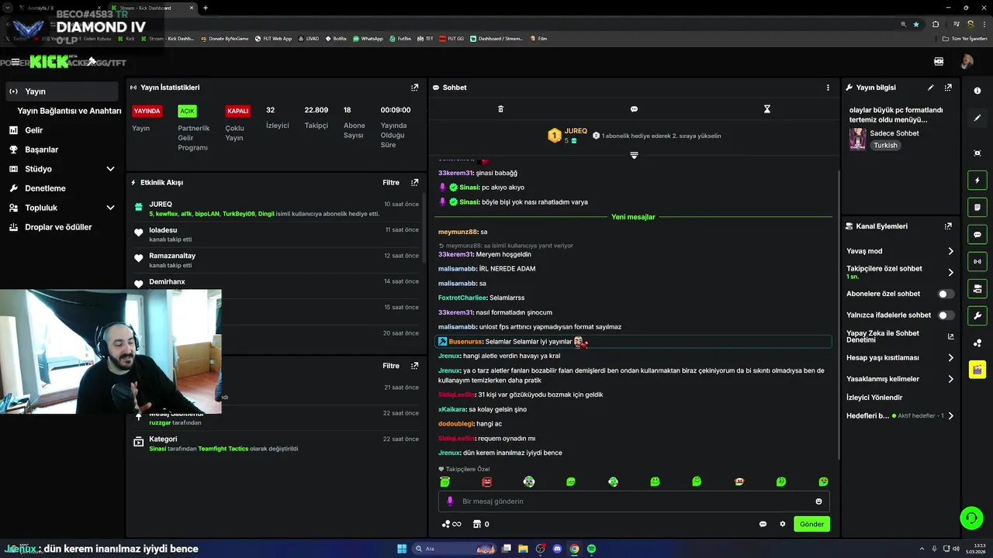Click the loladesu follow event row

275,235
